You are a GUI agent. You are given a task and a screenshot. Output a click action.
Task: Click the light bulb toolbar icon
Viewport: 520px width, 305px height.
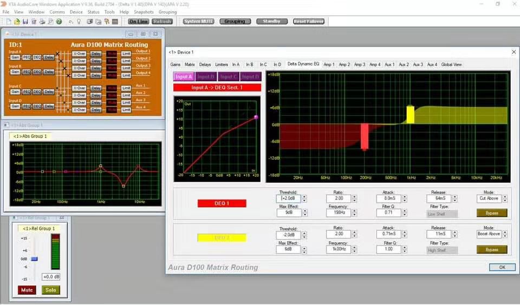click(x=78, y=22)
